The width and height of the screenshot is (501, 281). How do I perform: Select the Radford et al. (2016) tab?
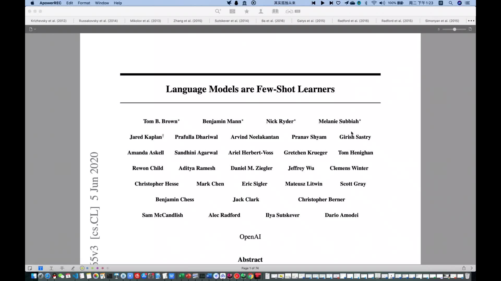353,21
